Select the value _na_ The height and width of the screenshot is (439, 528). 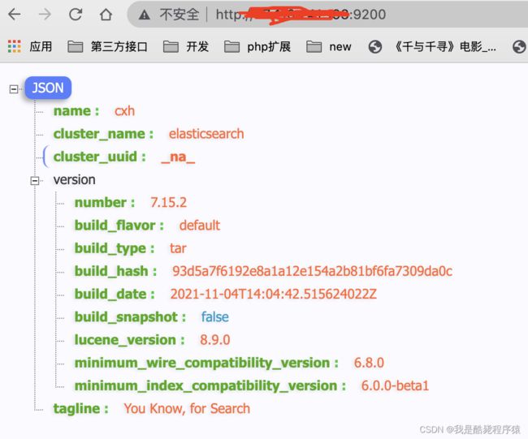[x=178, y=157]
